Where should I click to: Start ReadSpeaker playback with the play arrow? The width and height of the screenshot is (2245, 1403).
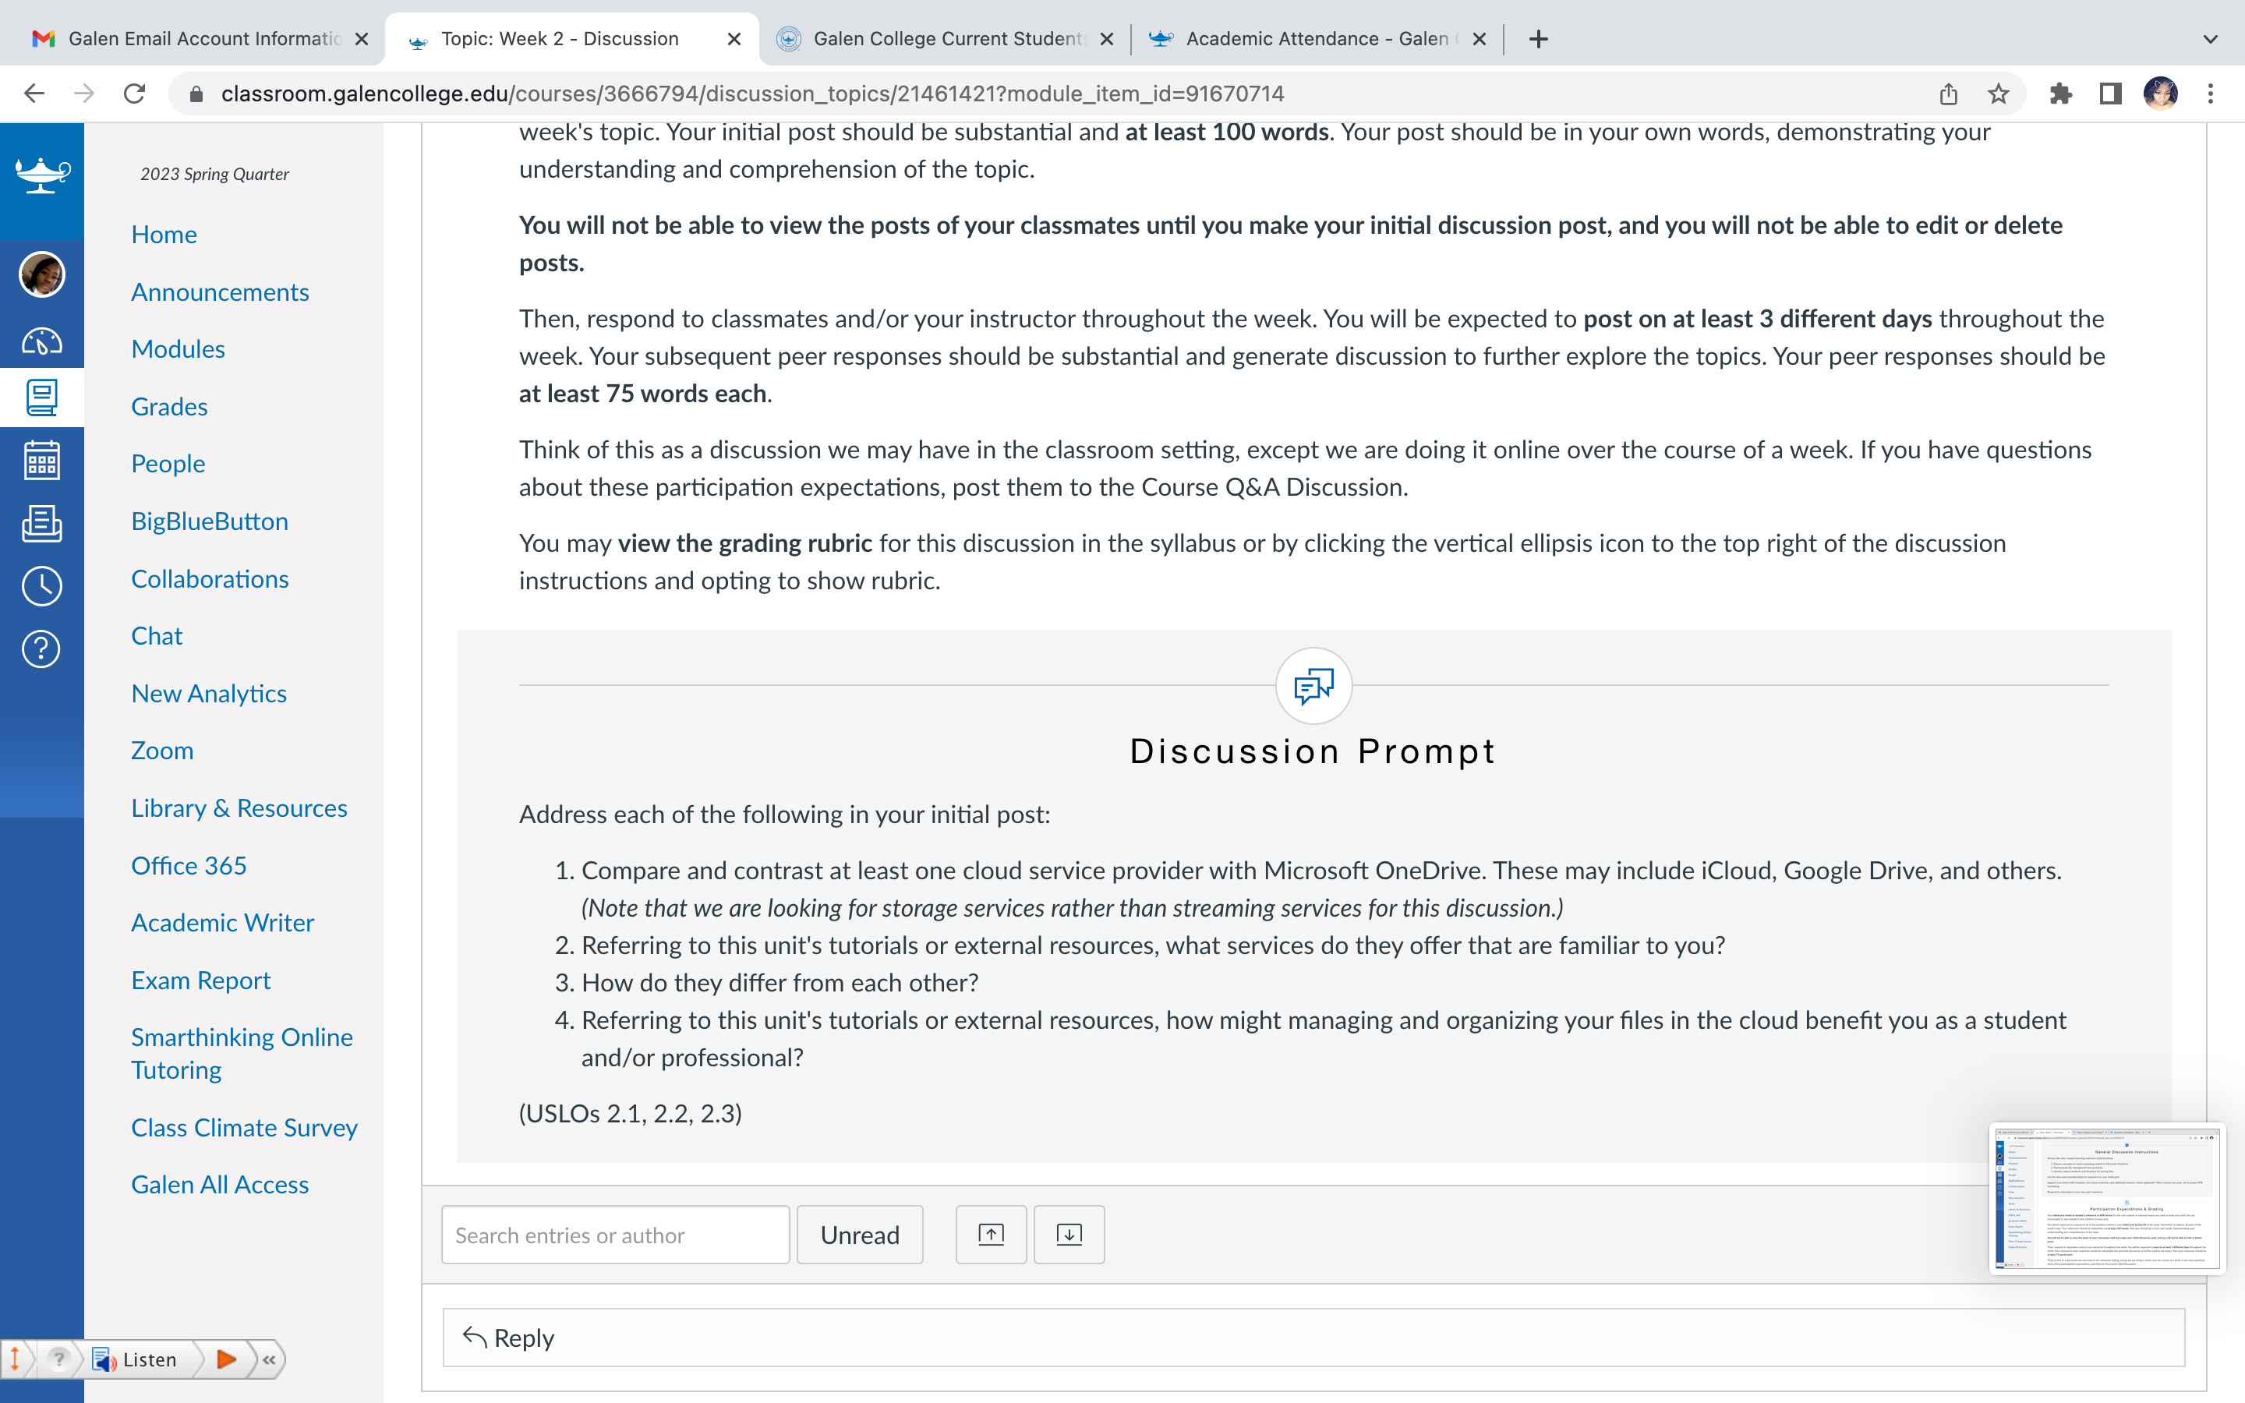[225, 1360]
